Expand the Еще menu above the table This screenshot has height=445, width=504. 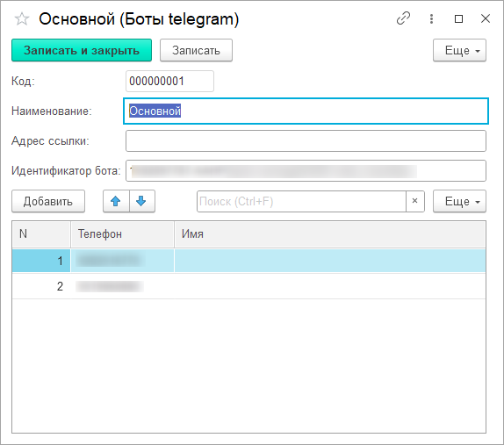(x=459, y=202)
